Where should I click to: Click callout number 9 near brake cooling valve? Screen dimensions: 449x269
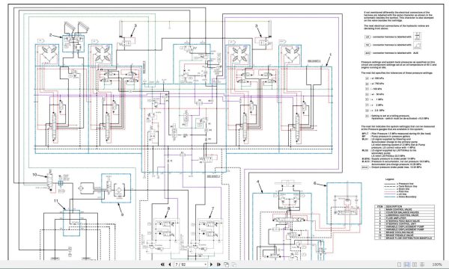coord(122,214)
